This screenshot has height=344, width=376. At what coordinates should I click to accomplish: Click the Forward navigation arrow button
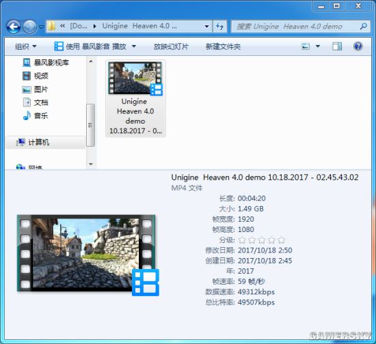(29, 27)
